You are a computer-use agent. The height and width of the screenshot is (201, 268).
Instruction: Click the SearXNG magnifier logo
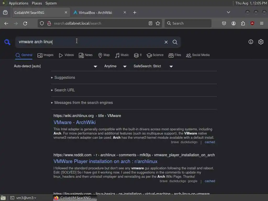pyautogui.click(x=7, y=42)
